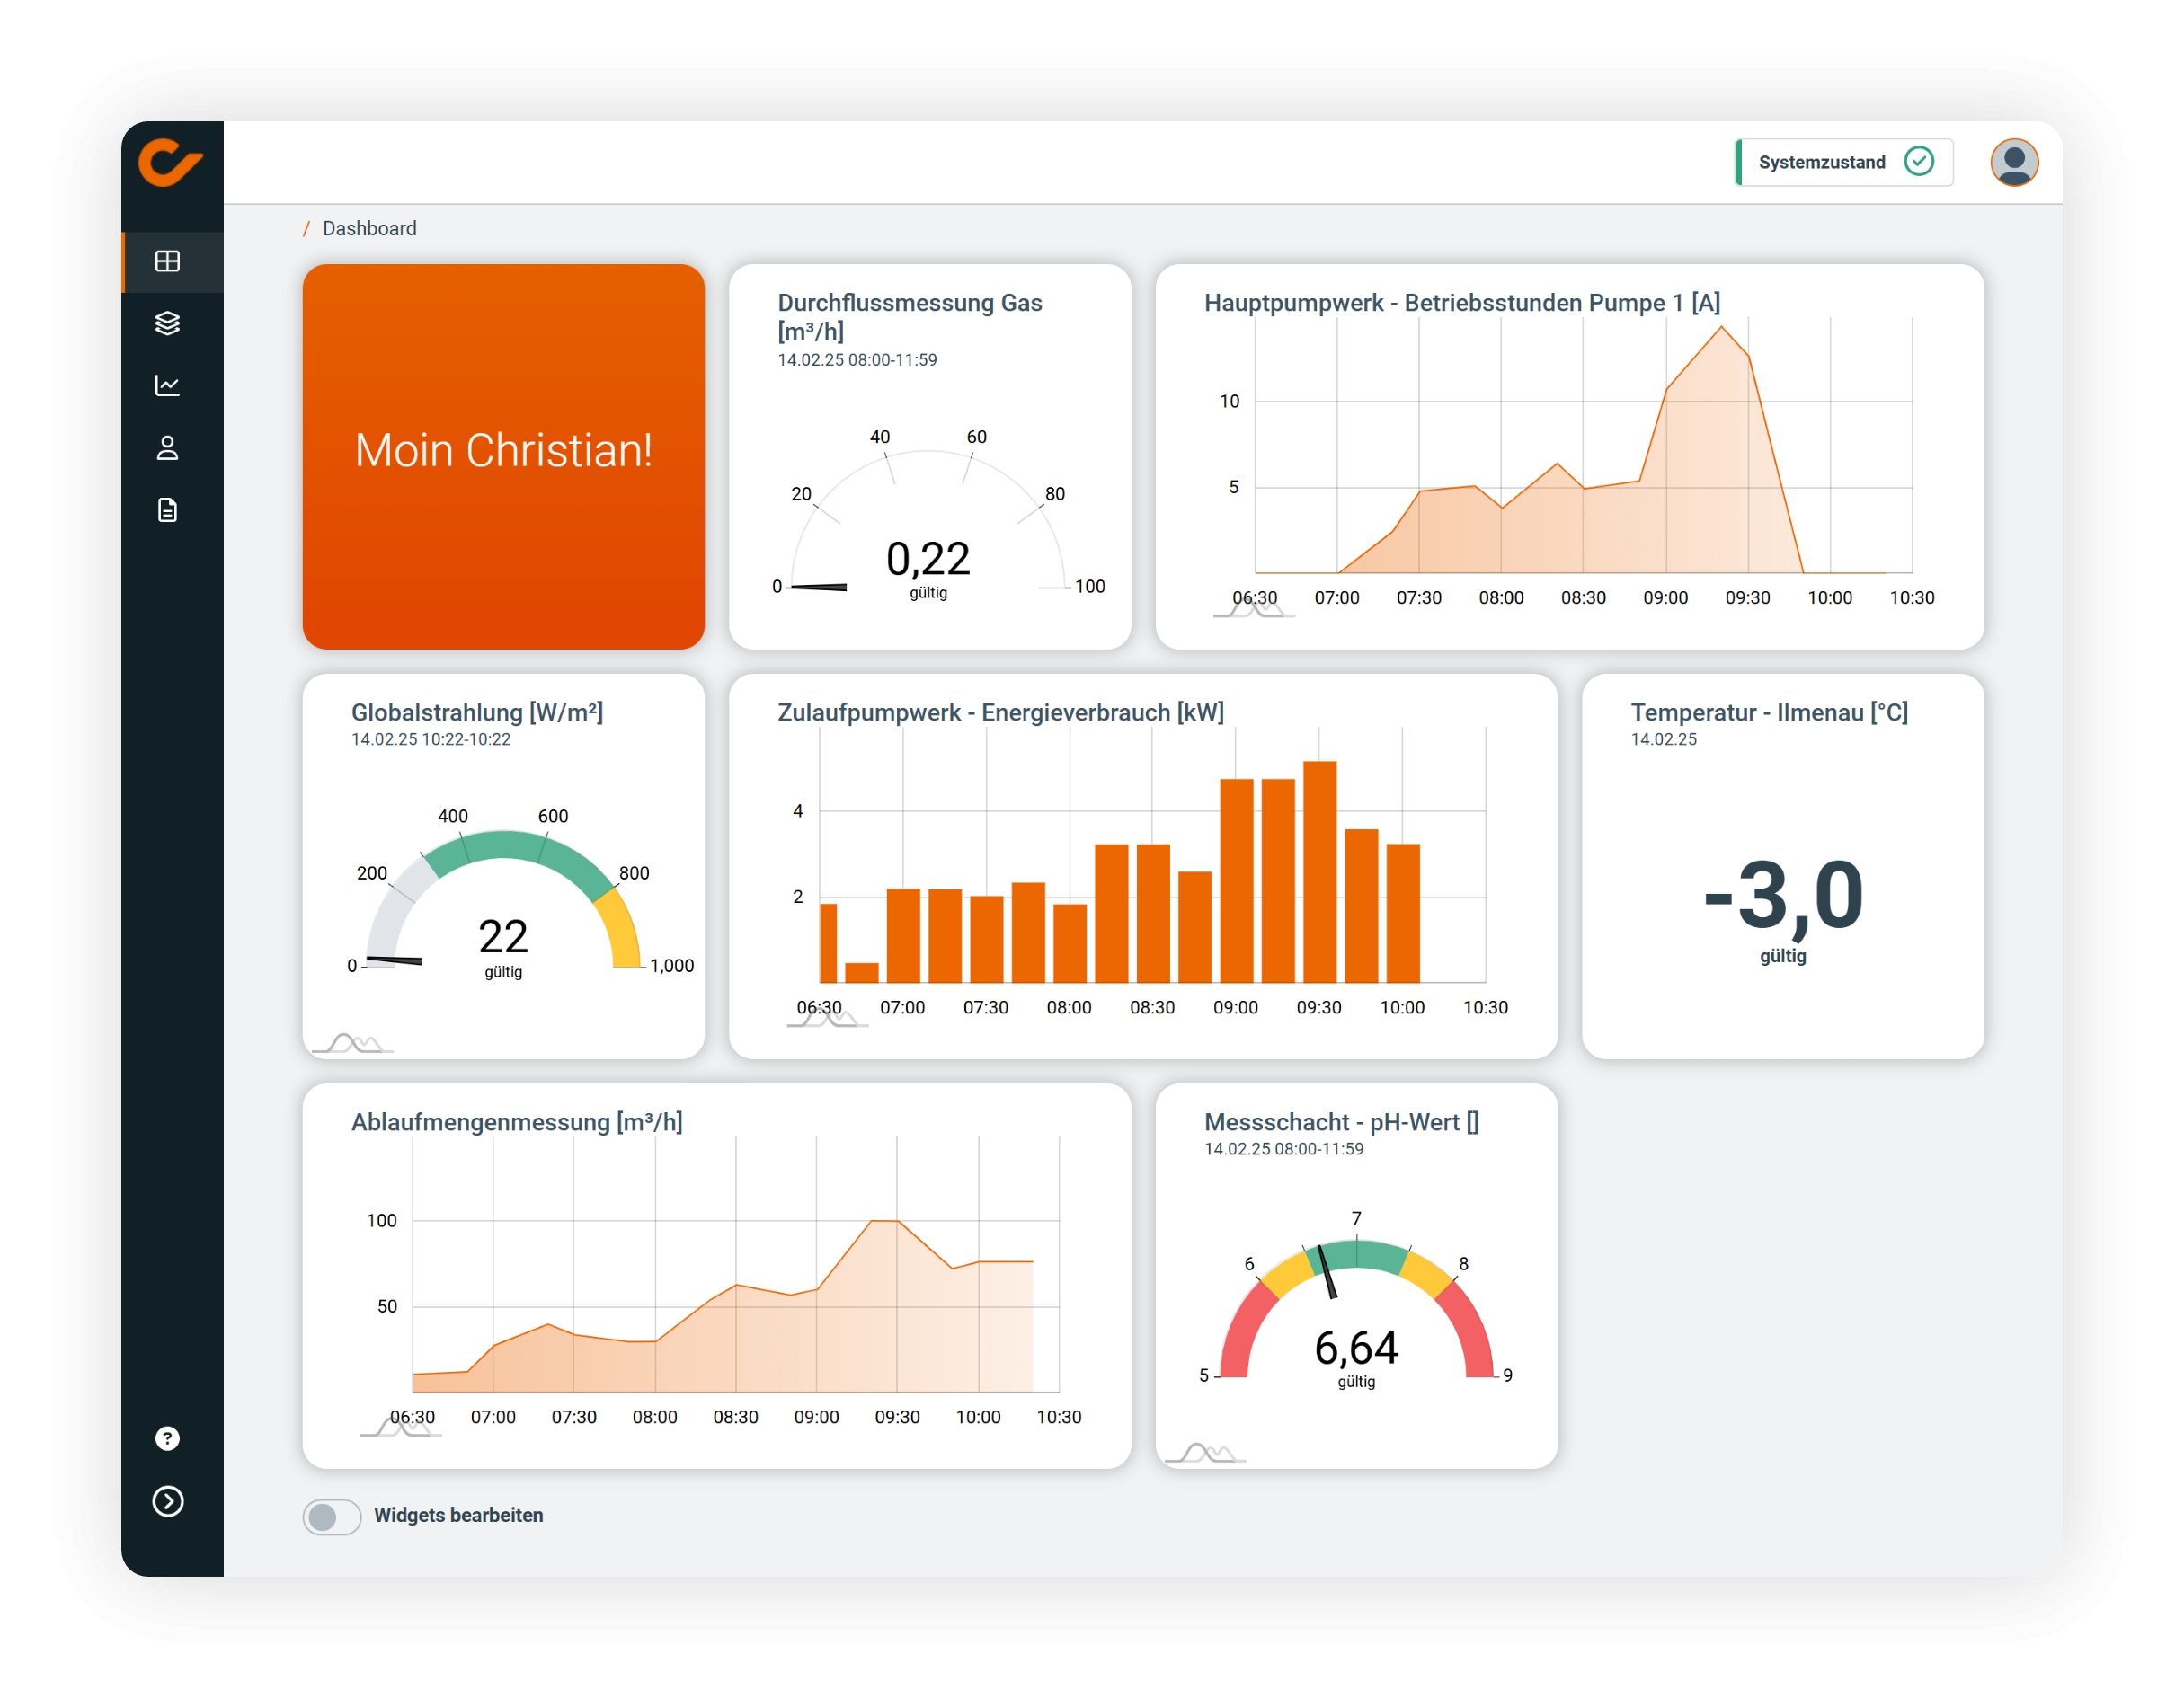The width and height of the screenshot is (2184, 1698).
Task: Enable the Widgets bearbeiten toggle
Action: click(332, 1517)
